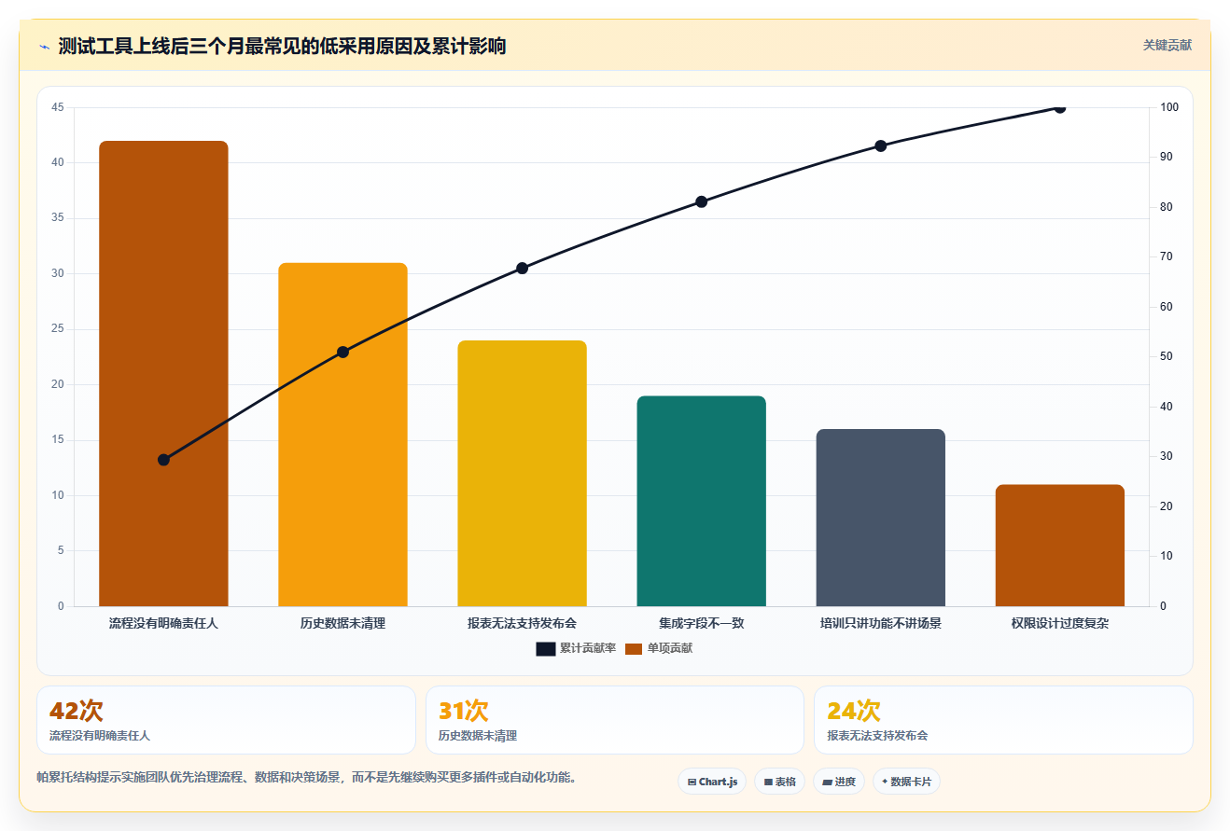The width and height of the screenshot is (1230, 831).
Task: Click the footnote starting 帕累托结构提示
Action: click(306, 777)
